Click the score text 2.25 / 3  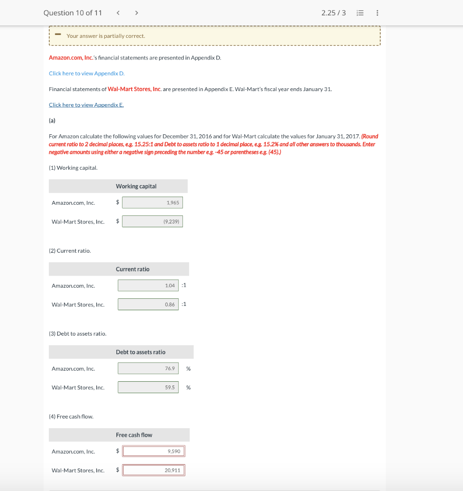[x=334, y=13]
